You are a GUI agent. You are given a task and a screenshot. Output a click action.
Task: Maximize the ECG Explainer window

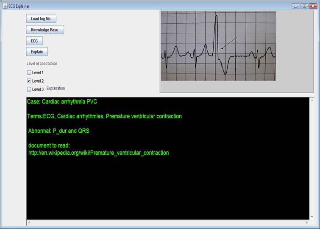pyautogui.click(x=304, y=6)
